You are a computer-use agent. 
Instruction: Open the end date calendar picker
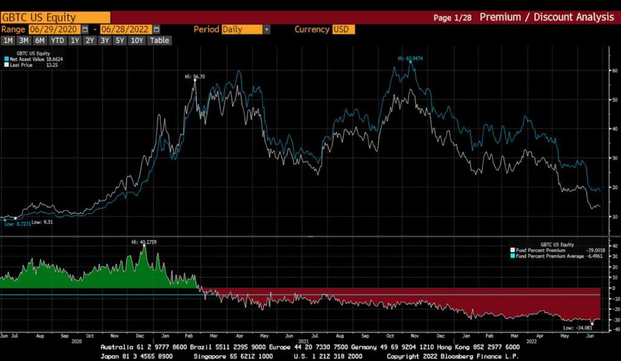pyautogui.click(x=156, y=29)
